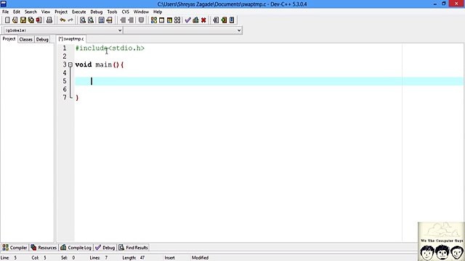This screenshot has width=465, height=261.
Task: Open the Help menu
Action: tap(158, 12)
